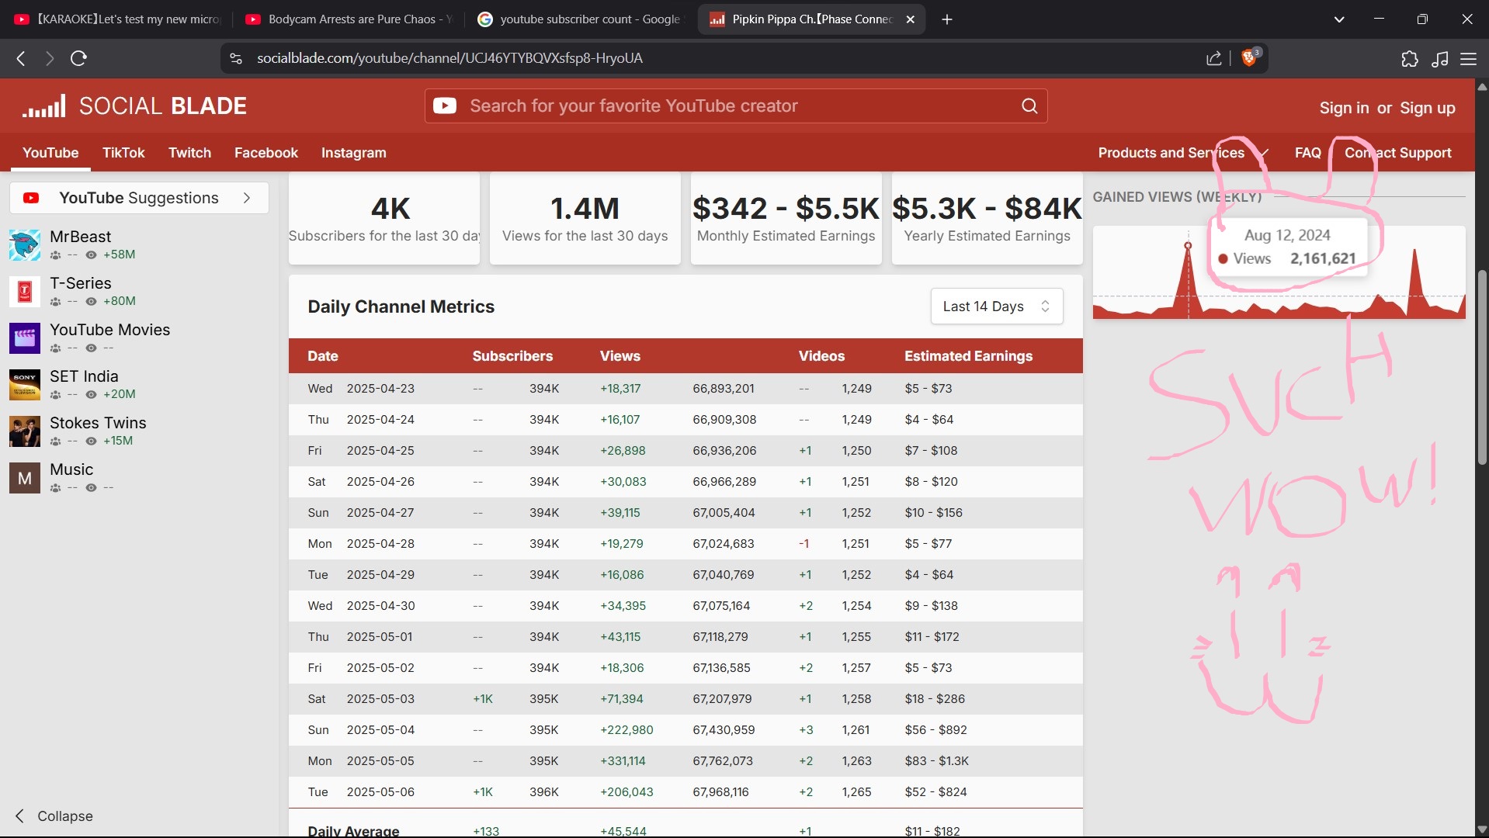This screenshot has height=838, width=1489.
Task: Focus the YouTube creator search field
Action: pyautogui.click(x=736, y=106)
